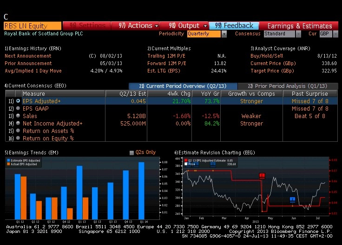The height and width of the screenshot is (245, 342).
Task: Click the YoY Gr column header
Action: [x=206, y=93]
